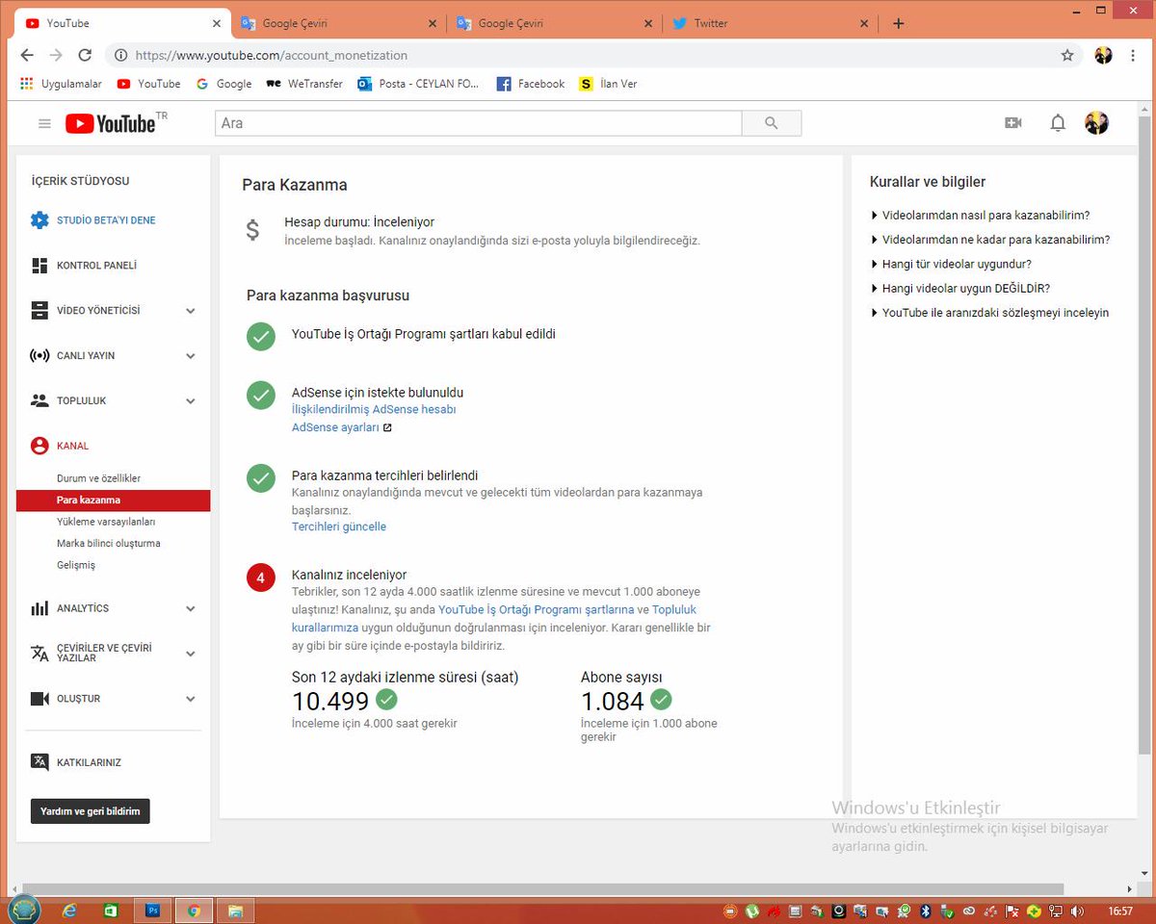Viewport: 1156px width, 924px height.
Task: Open Durum ve özellikler
Action: pos(98,478)
